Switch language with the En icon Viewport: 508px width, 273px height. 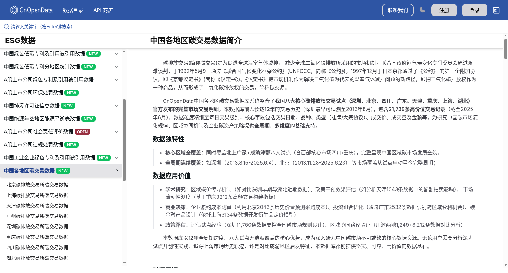(496, 10)
